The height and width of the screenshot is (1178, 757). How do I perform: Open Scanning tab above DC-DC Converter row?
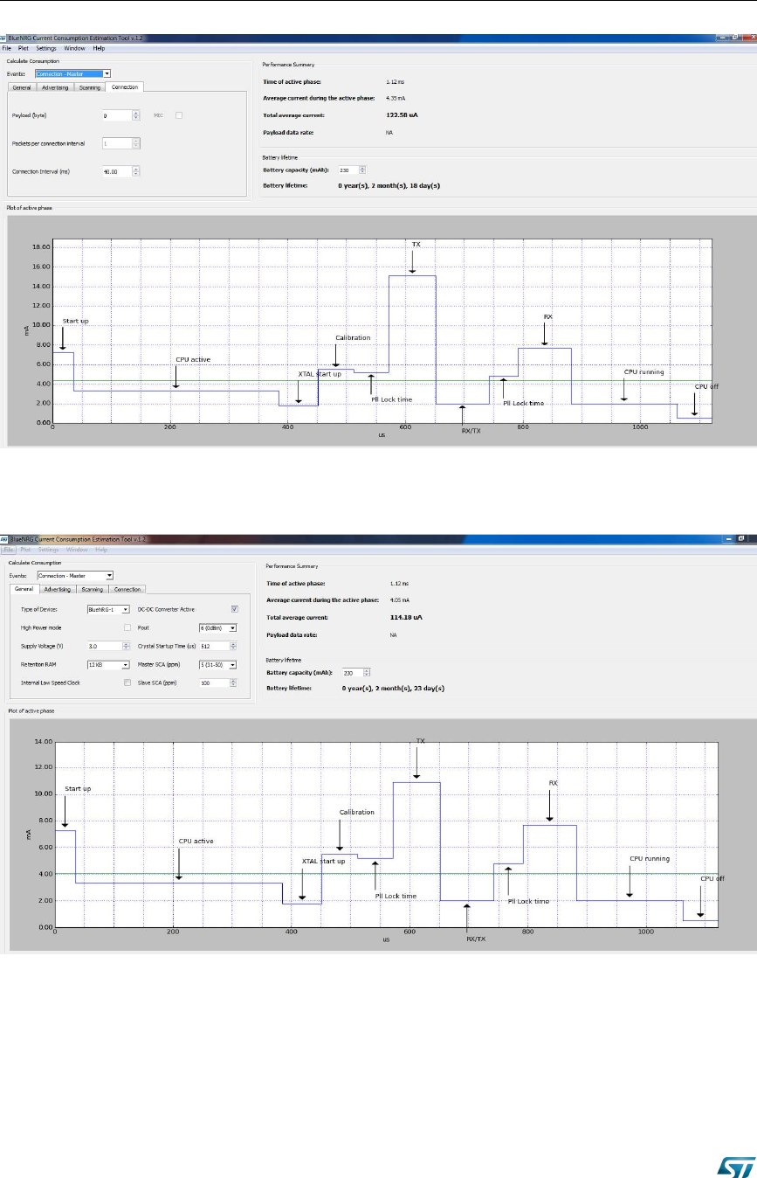point(92,590)
